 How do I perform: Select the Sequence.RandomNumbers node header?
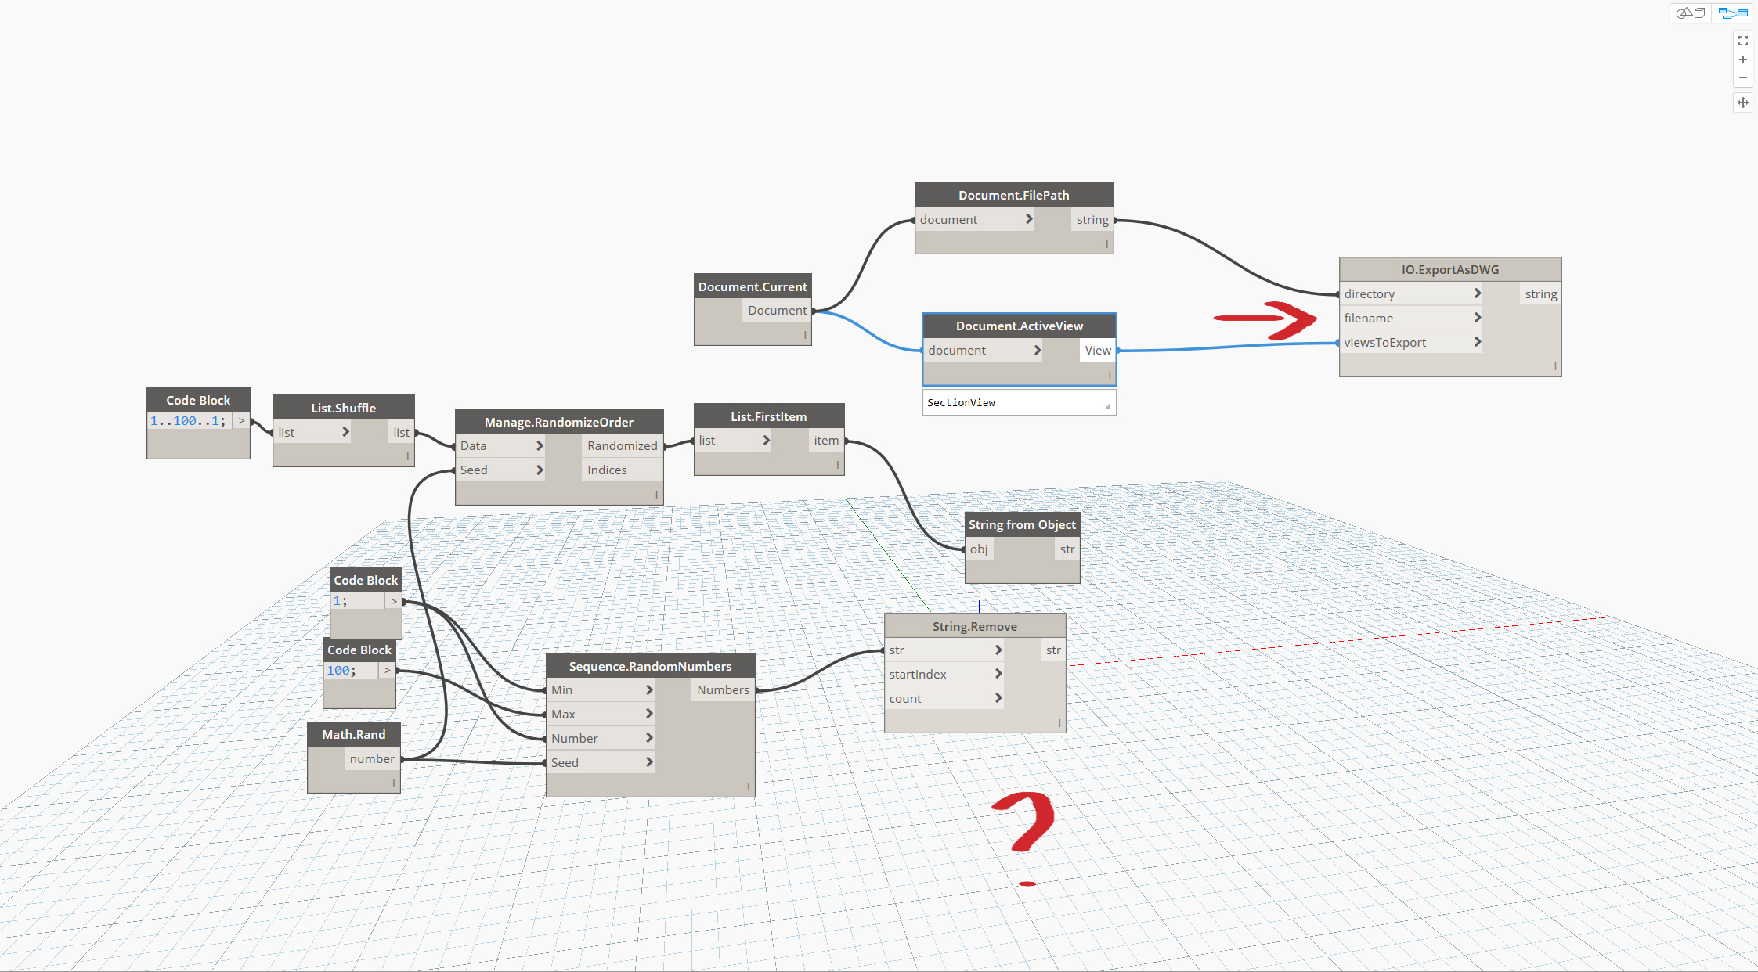pos(651,666)
